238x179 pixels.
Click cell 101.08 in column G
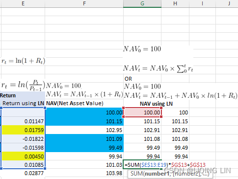tap(142, 139)
